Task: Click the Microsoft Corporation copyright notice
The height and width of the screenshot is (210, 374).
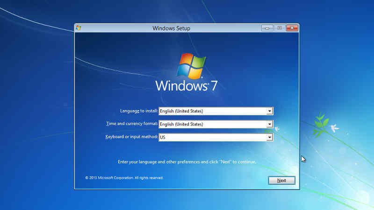Action: [x=124, y=178]
